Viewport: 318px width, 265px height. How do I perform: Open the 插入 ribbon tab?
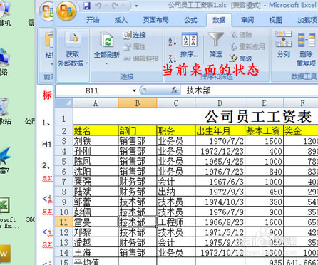121,20
